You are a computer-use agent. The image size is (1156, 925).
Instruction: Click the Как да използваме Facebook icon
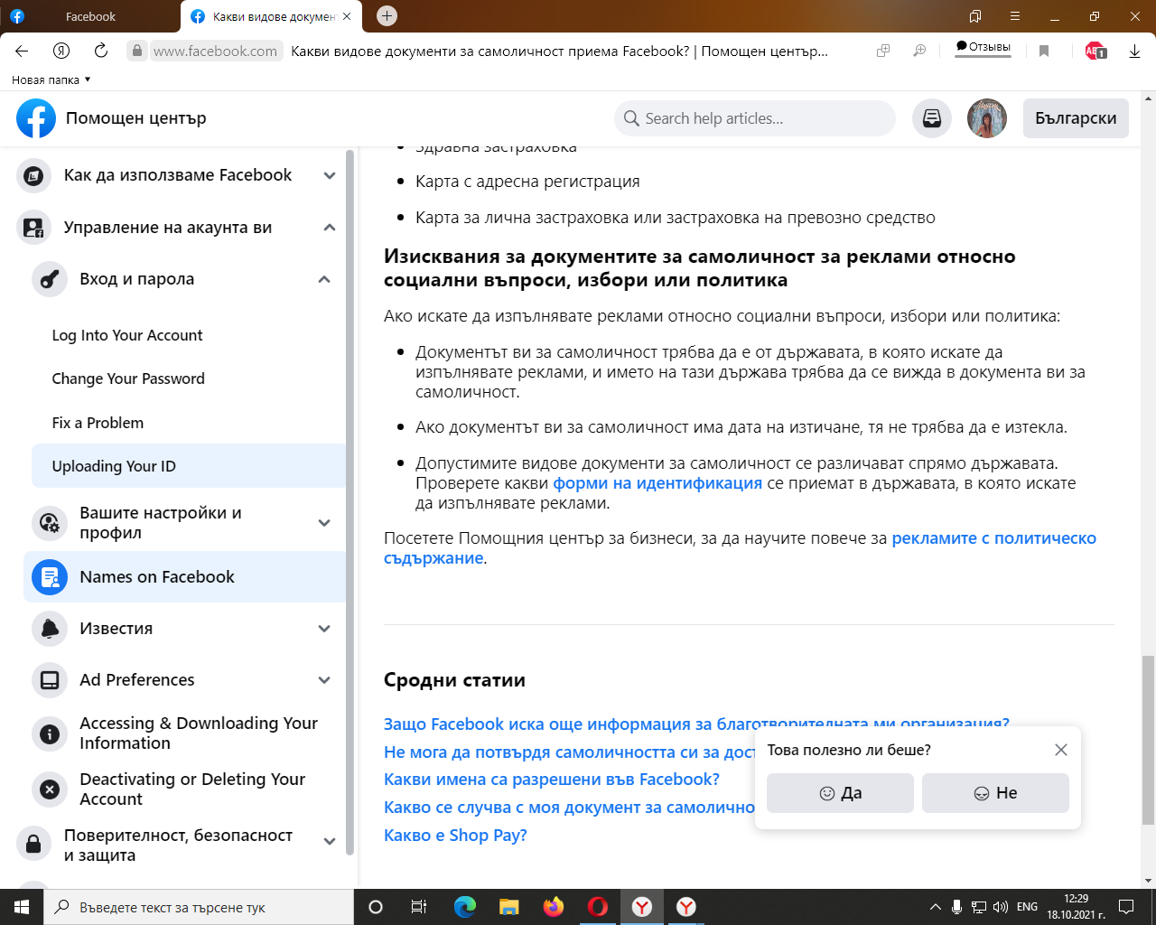(x=33, y=176)
